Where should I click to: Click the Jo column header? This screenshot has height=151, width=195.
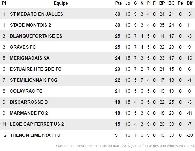pyautogui.click(x=128, y=3)
